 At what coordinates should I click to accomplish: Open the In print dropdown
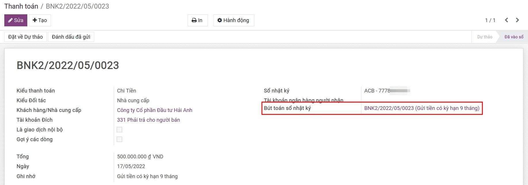pyautogui.click(x=197, y=20)
